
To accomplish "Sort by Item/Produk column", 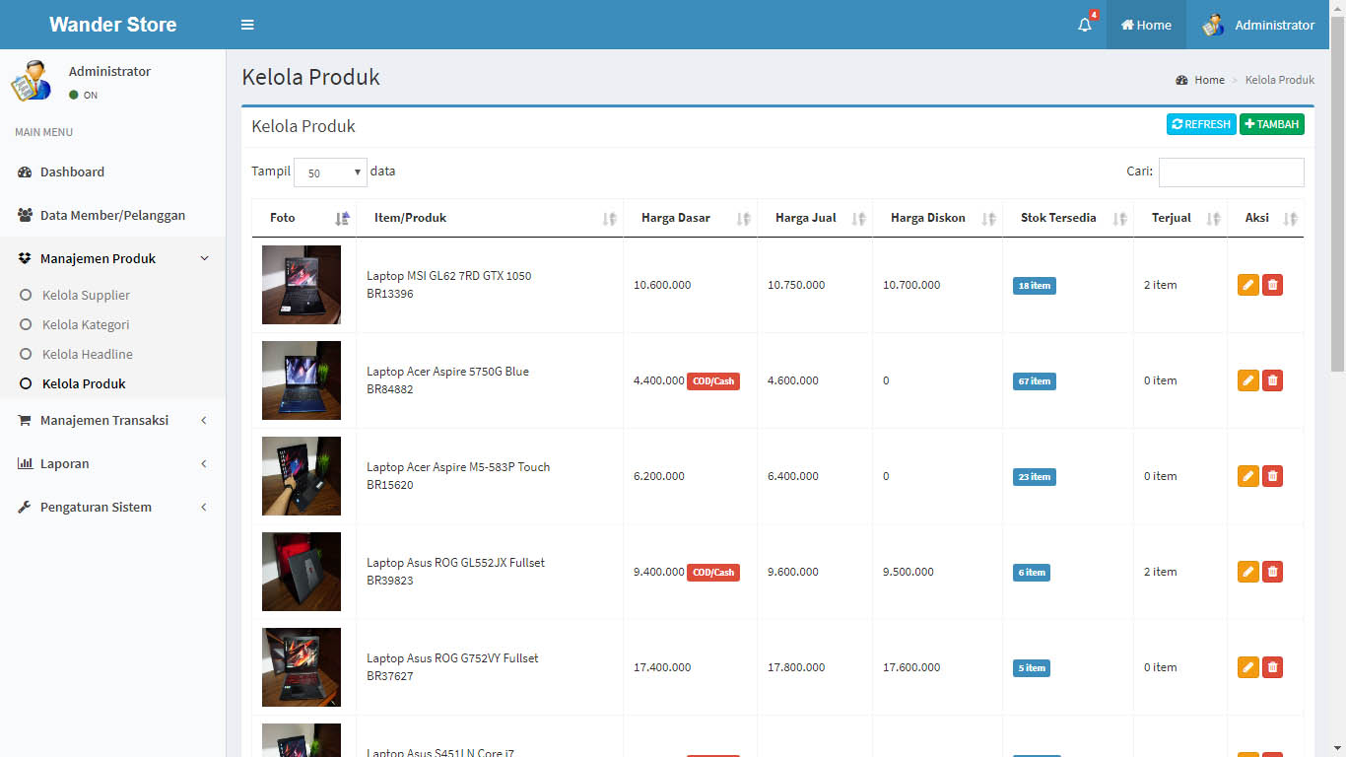I will pos(490,218).
